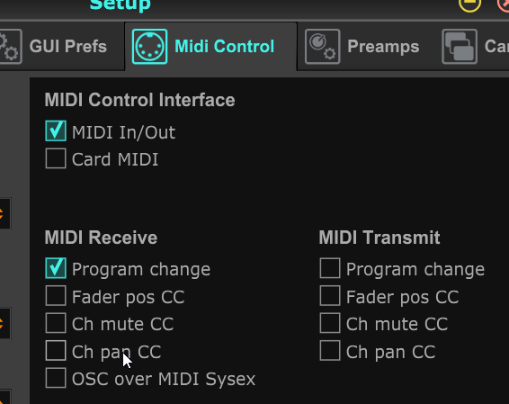Screen dimensions: 509x404
Task: Click the upper orange stepper arrows
Action: pyautogui.click(x=3, y=213)
